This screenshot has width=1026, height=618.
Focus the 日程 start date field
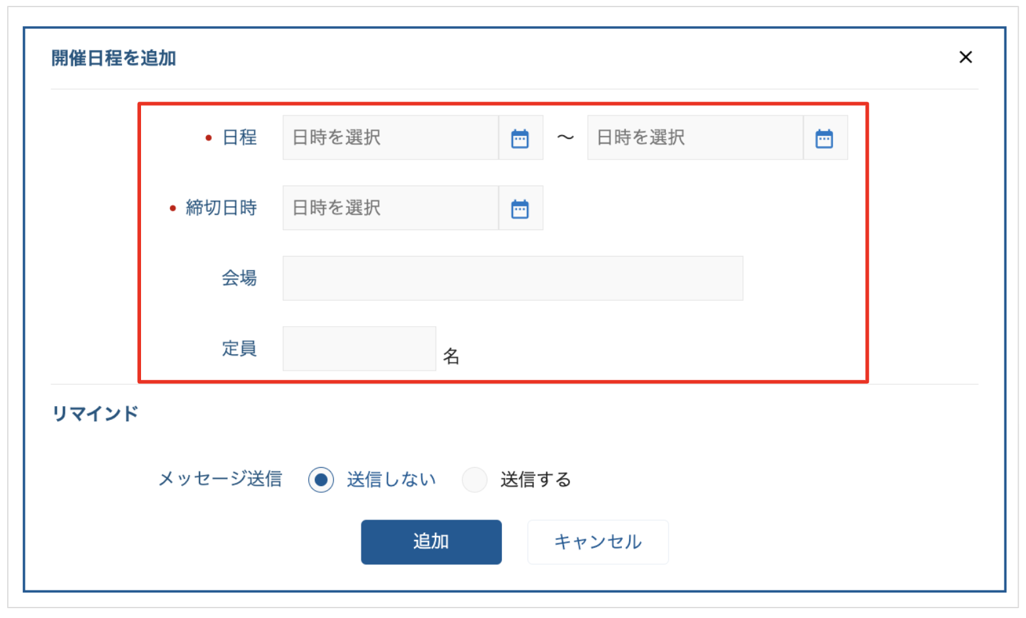coord(390,138)
